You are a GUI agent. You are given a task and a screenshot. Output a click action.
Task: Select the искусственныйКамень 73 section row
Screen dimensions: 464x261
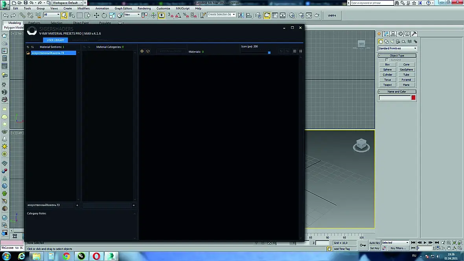[x=53, y=53]
